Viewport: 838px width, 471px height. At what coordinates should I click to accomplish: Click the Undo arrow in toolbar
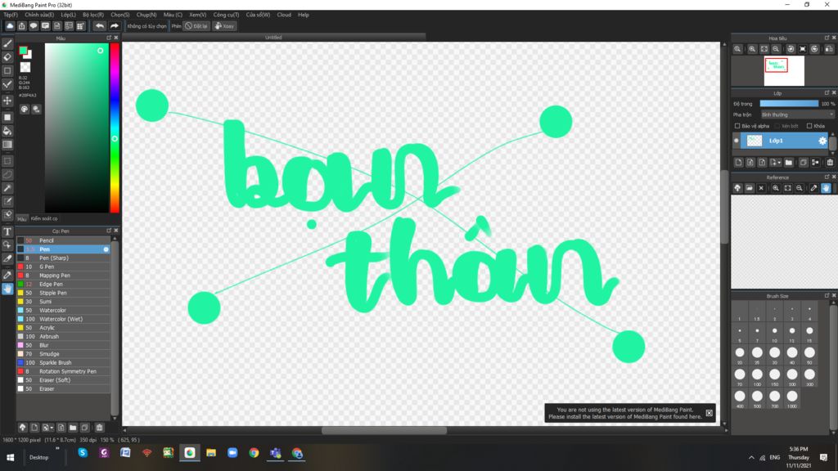point(99,25)
